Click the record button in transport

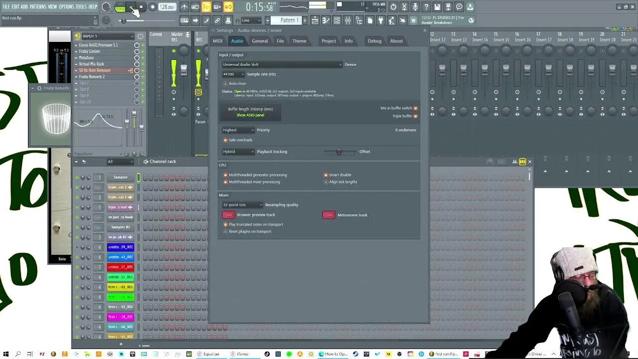coord(153,7)
